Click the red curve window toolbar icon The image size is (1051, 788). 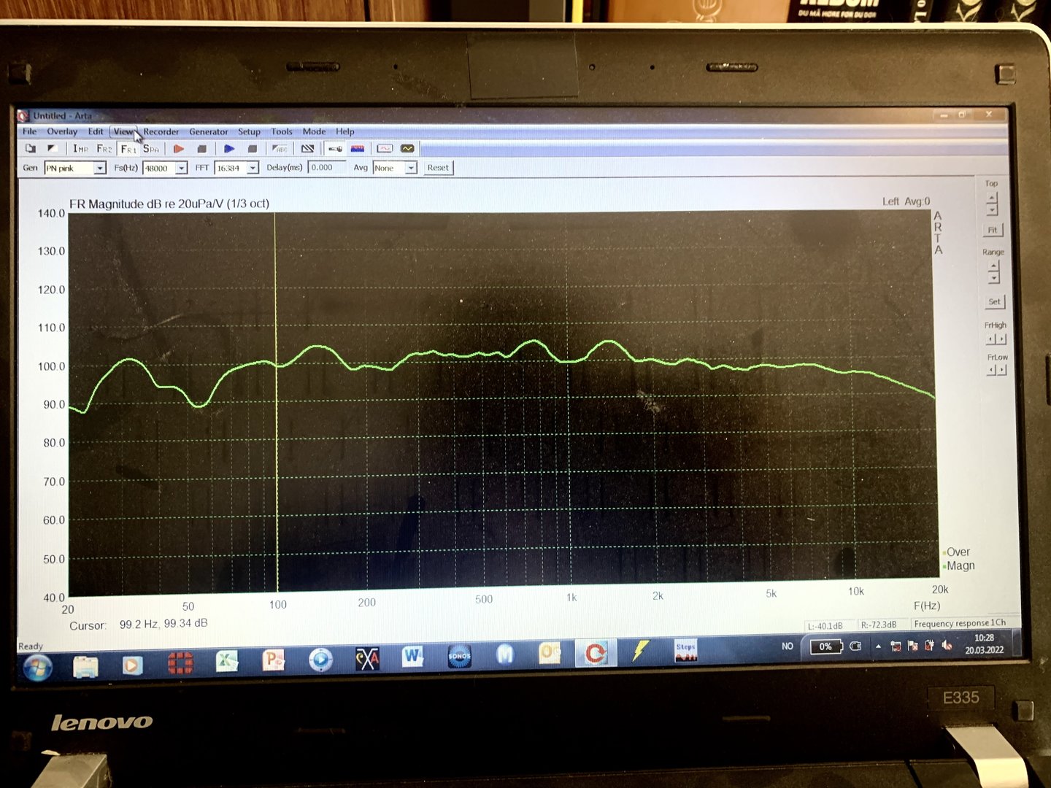pos(385,149)
